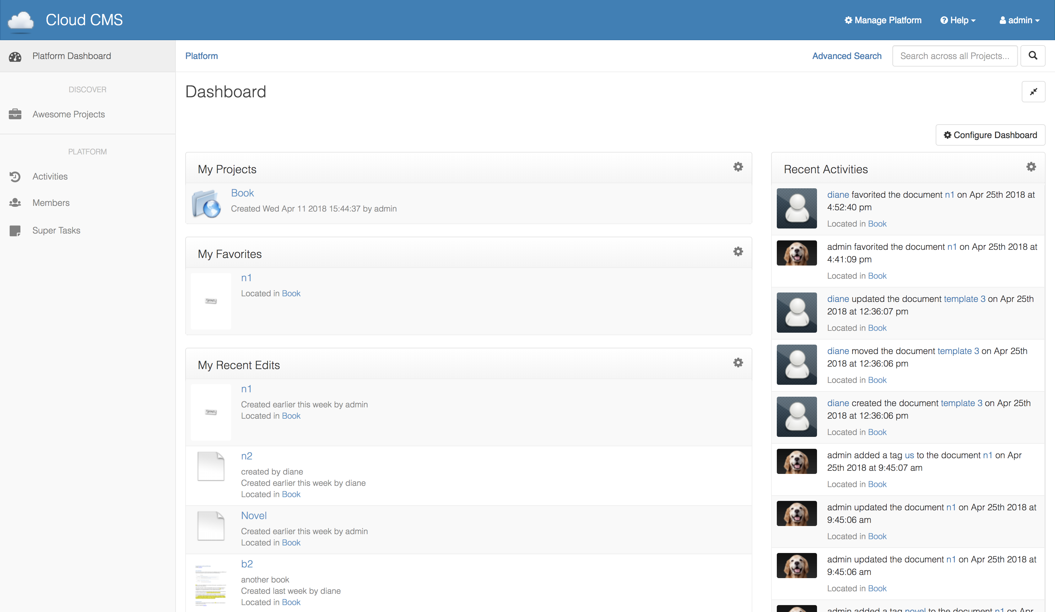Click the Platform breadcrumb link
This screenshot has width=1055, height=612.
click(x=201, y=56)
